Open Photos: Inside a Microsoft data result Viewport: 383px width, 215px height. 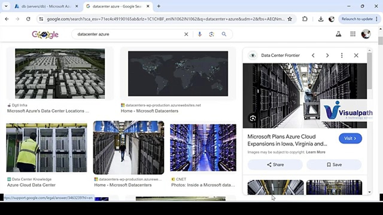pos(203,185)
